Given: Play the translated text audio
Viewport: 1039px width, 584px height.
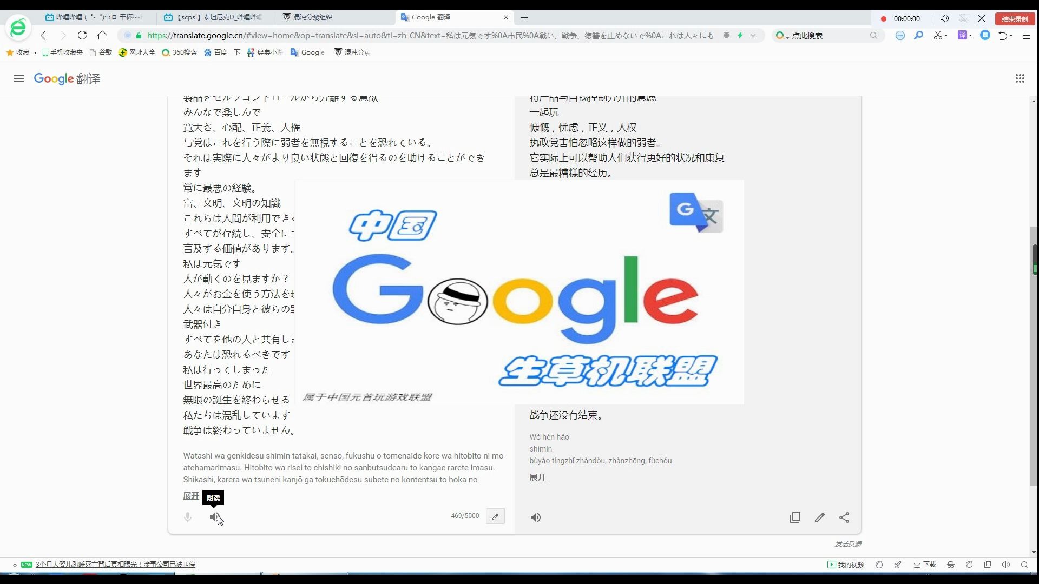Looking at the screenshot, I should 536,517.
